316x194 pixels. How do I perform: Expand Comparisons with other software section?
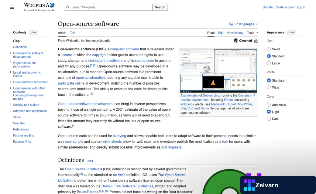tap(10, 88)
